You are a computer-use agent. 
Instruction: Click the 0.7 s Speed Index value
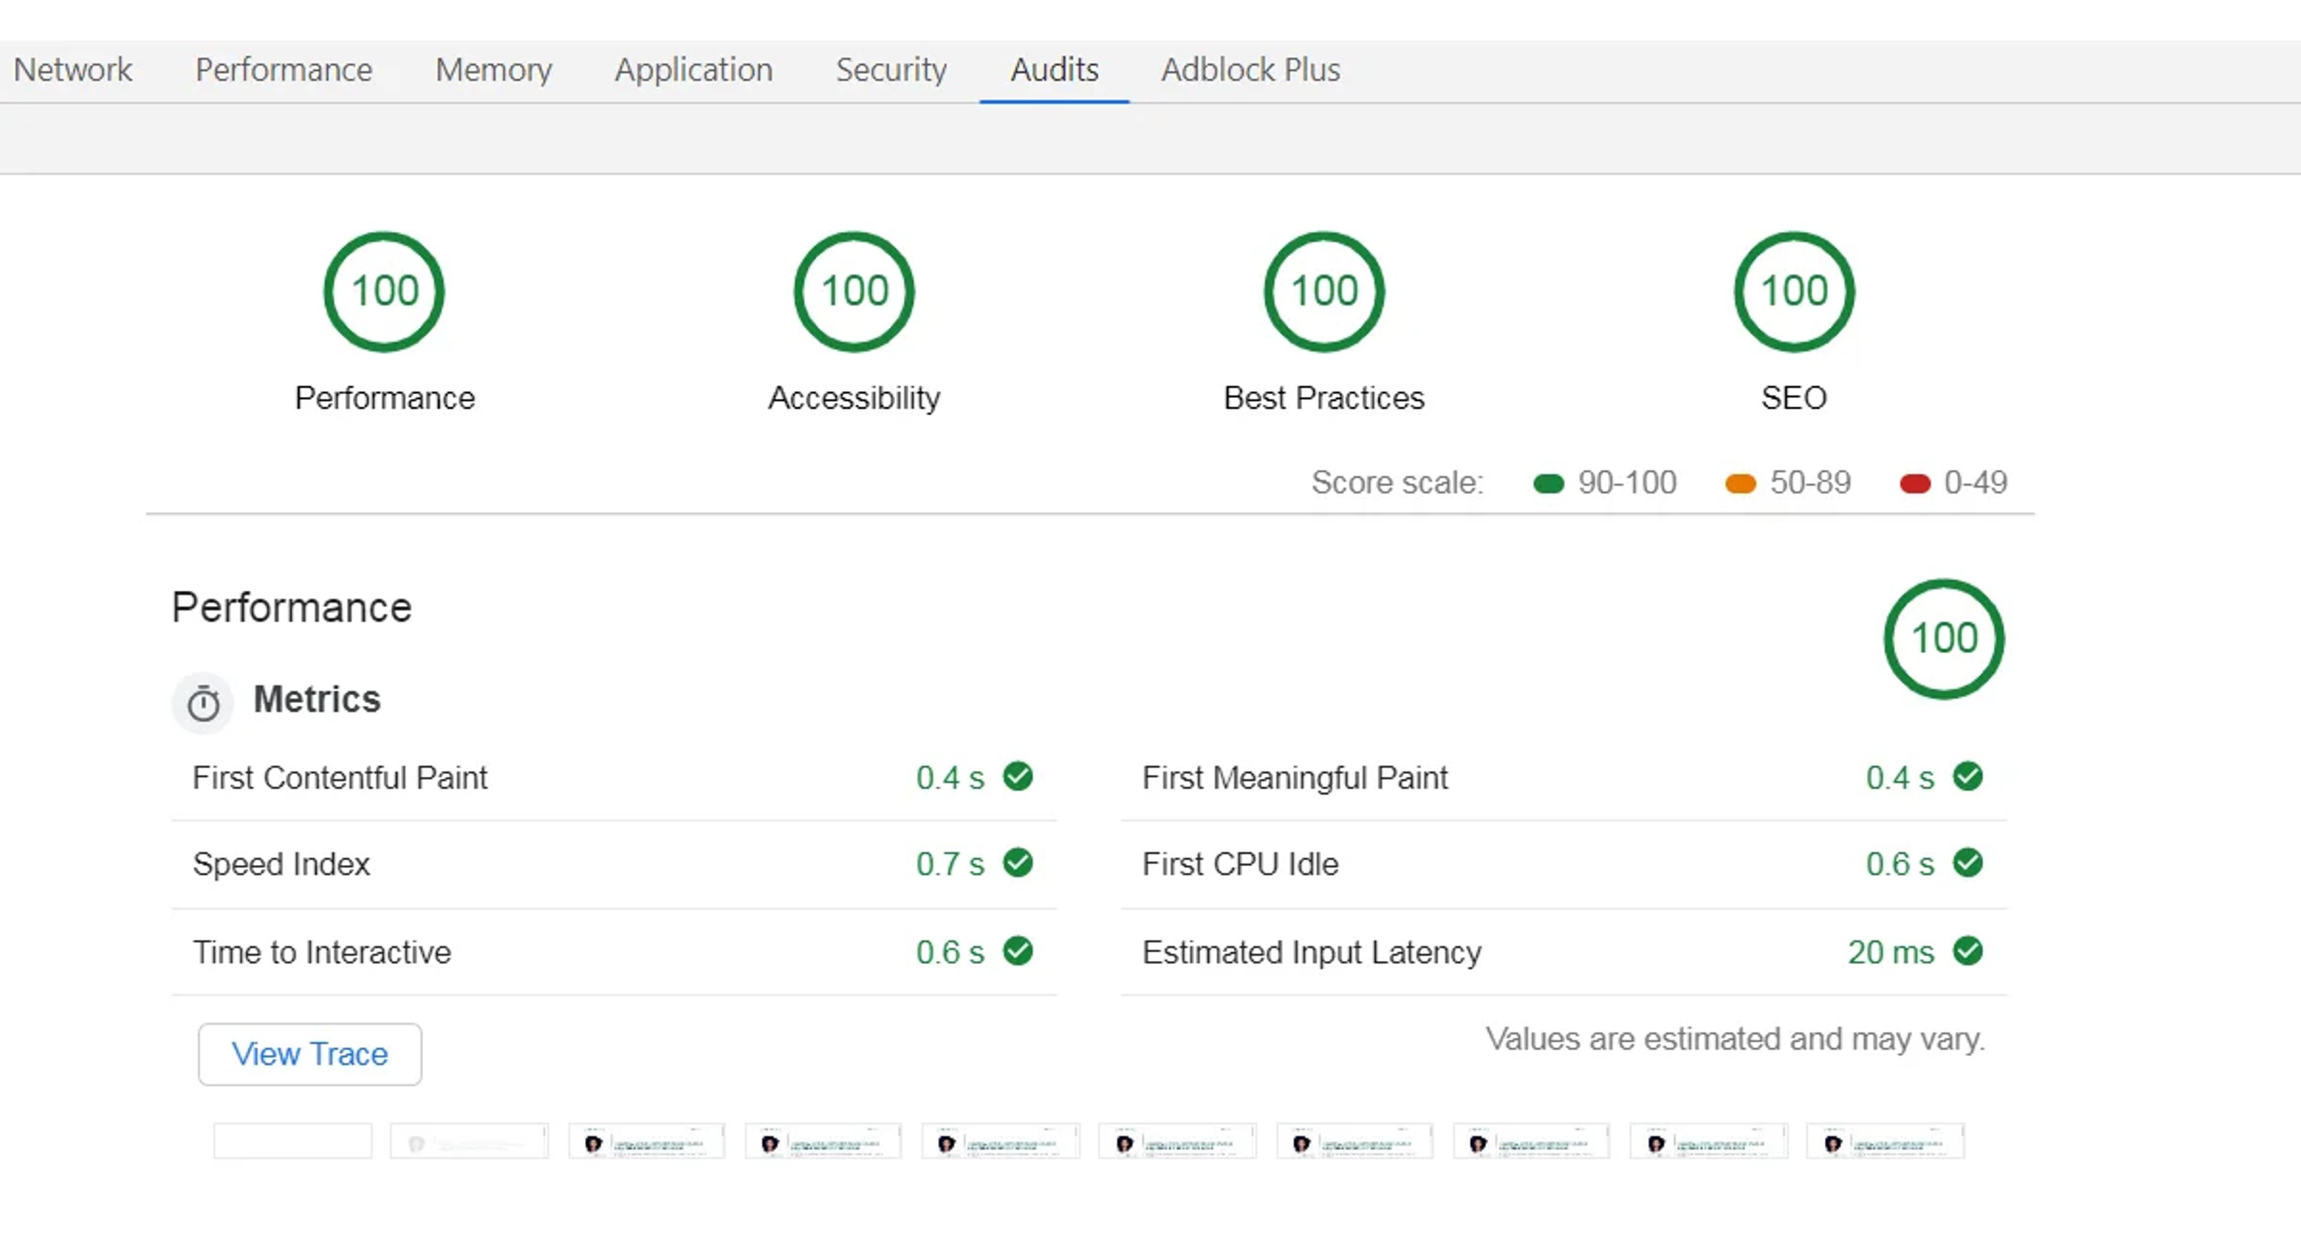(x=950, y=864)
